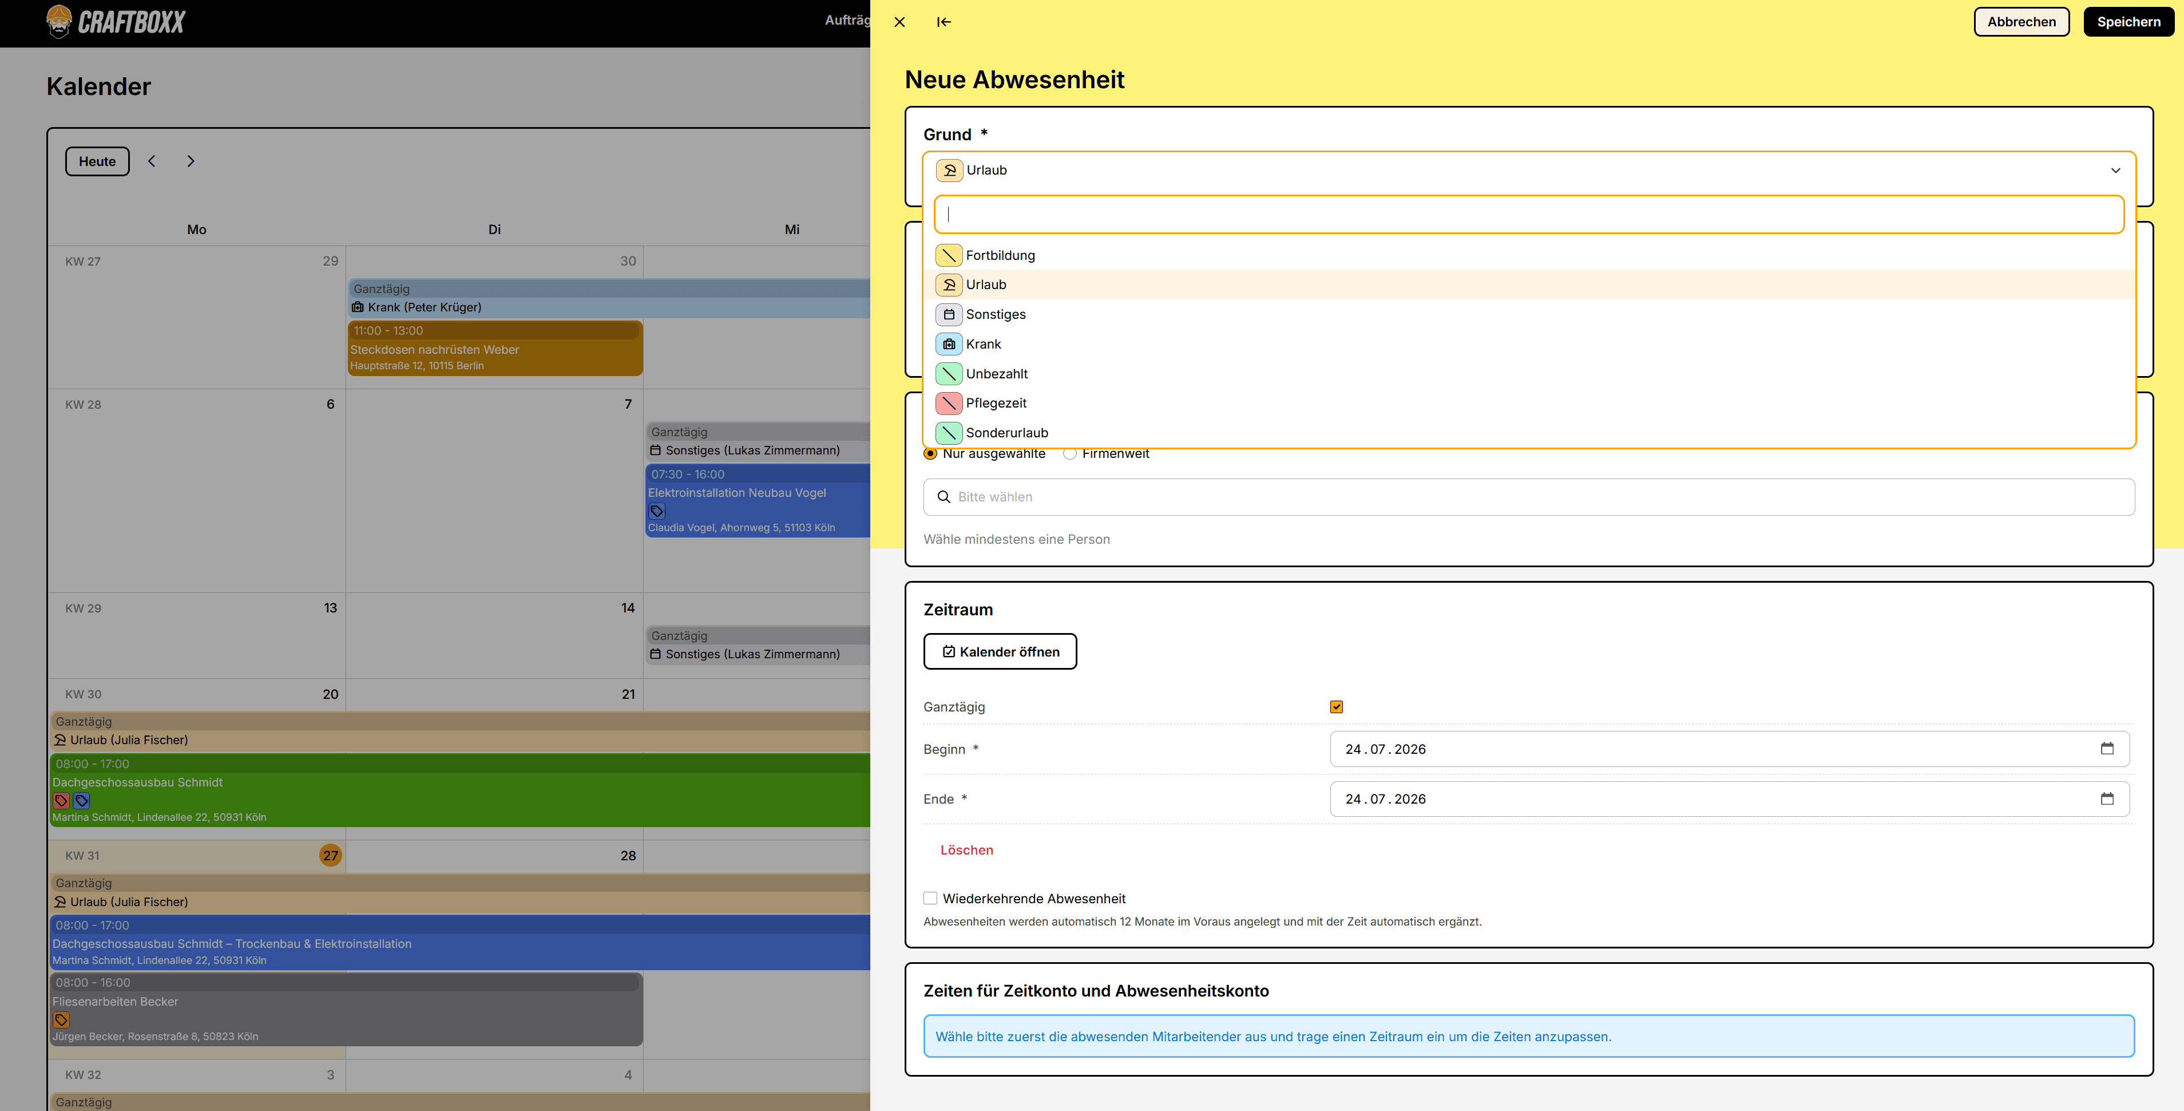The image size is (2184, 1111).
Task: Open the calendar via Kalender öffnen
Action: point(1000,651)
